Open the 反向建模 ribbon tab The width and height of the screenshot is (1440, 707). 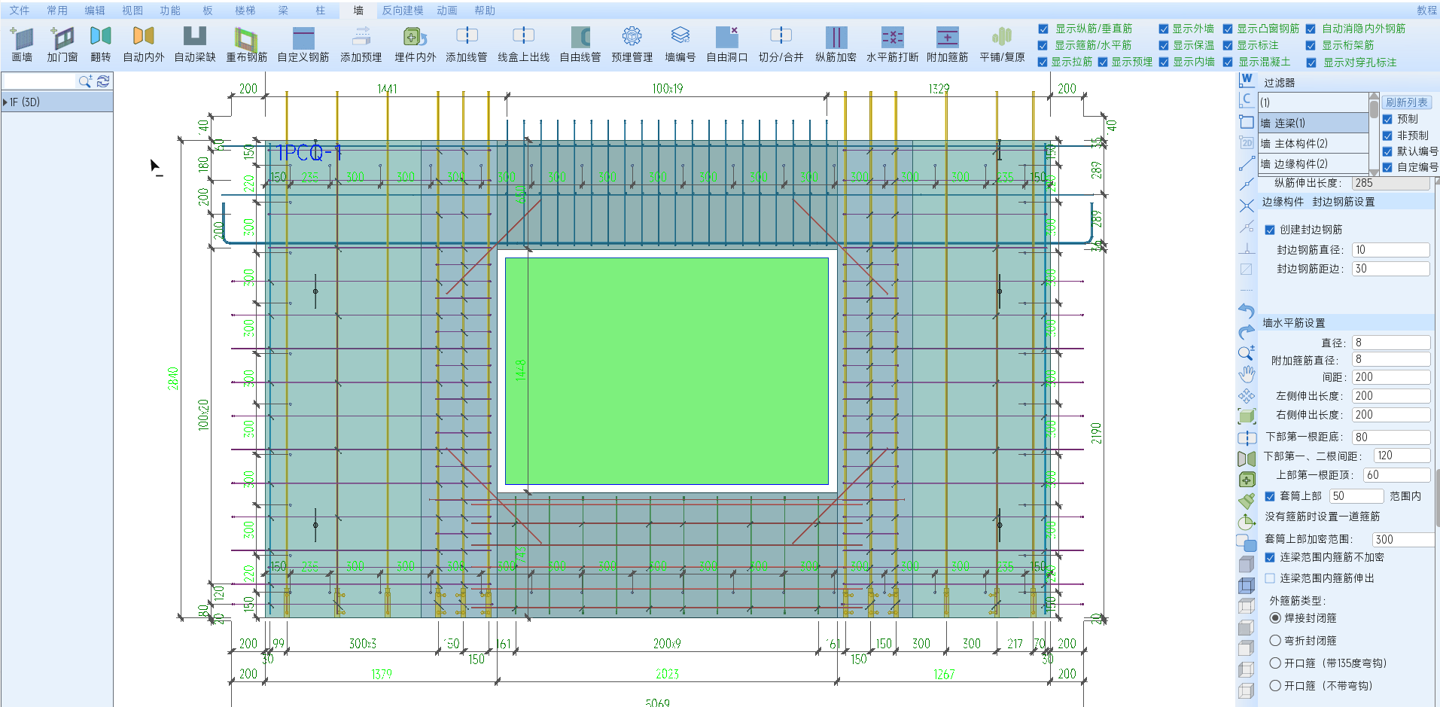coord(402,11)
